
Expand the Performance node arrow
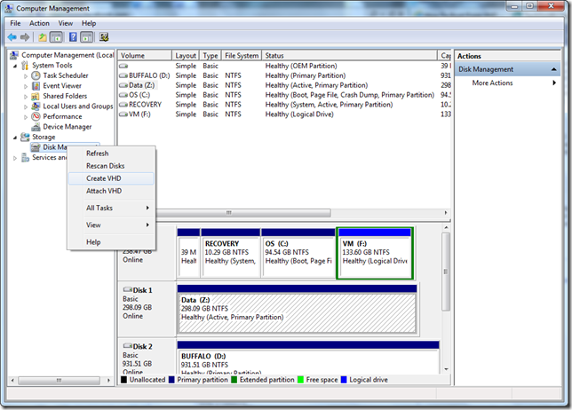(x=26, y=117)
